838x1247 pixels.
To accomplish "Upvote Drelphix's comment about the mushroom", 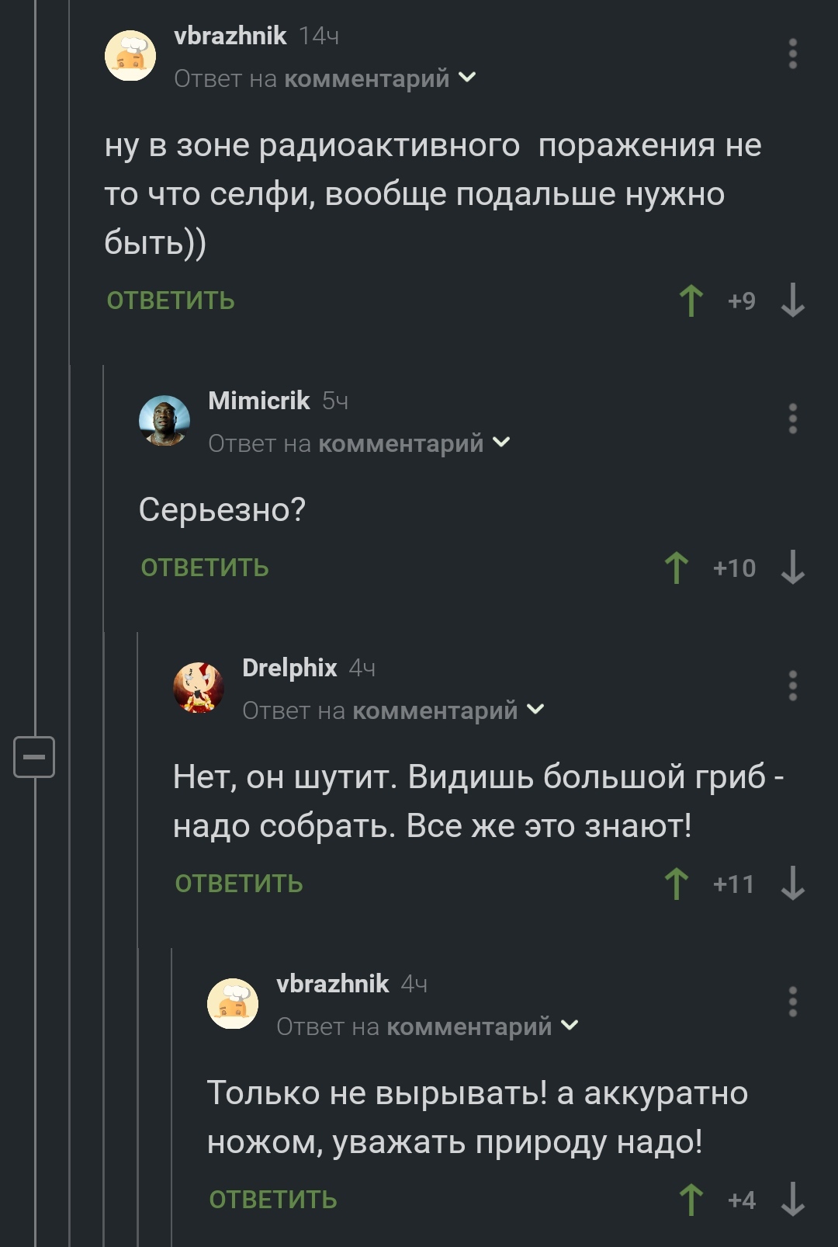I will pyautogui.click(x=677, y=884).
